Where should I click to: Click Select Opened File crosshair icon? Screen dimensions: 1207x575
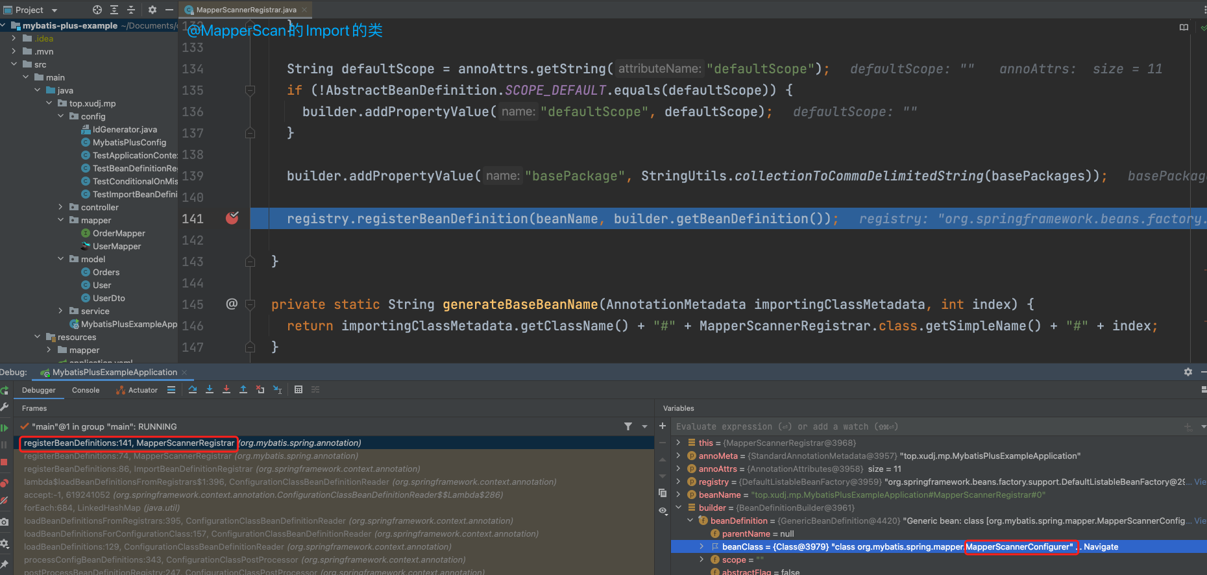point(97,10)
